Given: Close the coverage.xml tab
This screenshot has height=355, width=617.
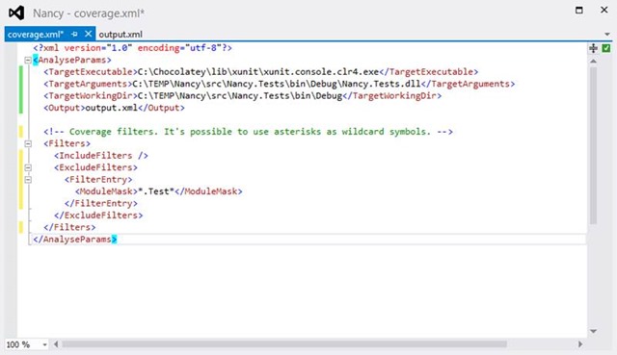Looking at the screenshot, I should click(x=88, y=34).
